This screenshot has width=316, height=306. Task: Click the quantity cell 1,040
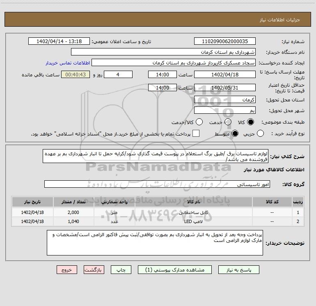pos(73,221)
